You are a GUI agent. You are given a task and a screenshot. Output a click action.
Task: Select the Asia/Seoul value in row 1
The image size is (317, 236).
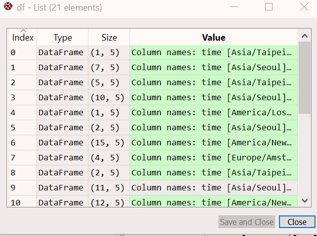click(213, 67)
